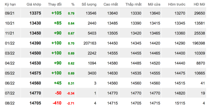This screenshot has height=112, width=210.
Task: Select the 08/22 contract term cell
Action: 10,103
